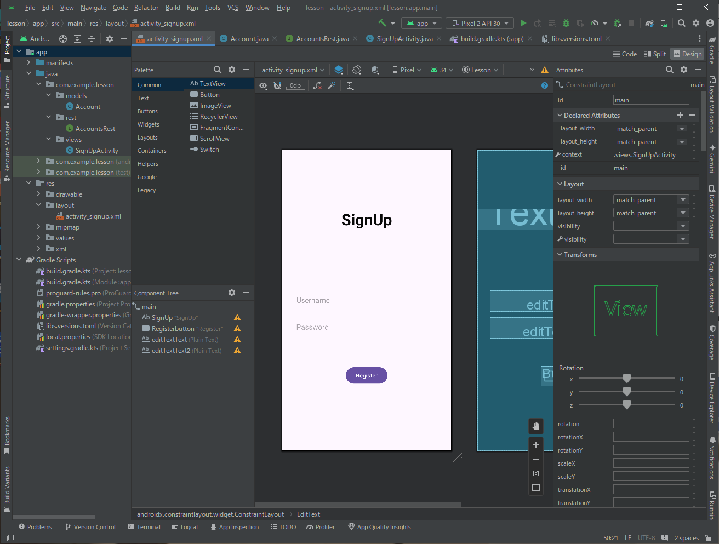Select the design surface layers icon
This screenshot has width=719, height=544.
[x=339, y=70]
